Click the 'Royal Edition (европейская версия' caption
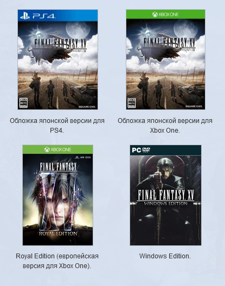225x286 pixels. [x=57, y=261]
